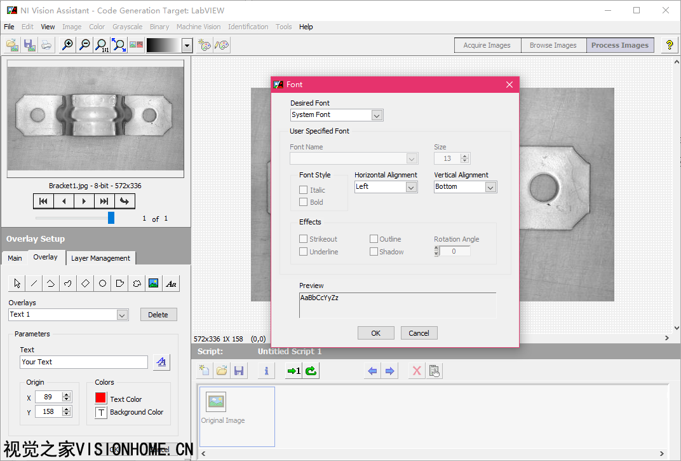Expand the Vertical Alignment dropdown
Image resolution: width=681 pixels, height=461 pixels.
(x=490, y=187)
